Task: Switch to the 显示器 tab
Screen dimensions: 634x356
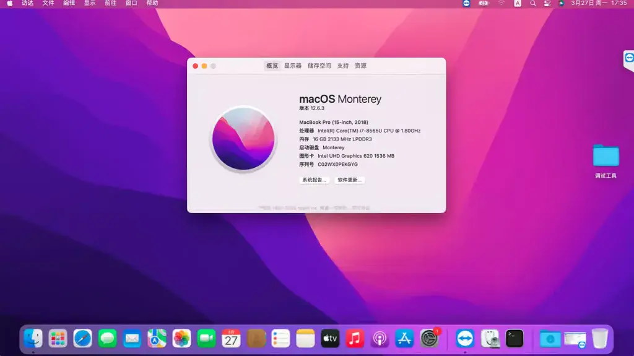Action: pos(293,66)
